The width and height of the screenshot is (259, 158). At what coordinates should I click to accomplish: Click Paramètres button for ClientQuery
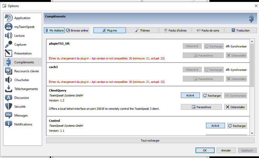point(201,107)
